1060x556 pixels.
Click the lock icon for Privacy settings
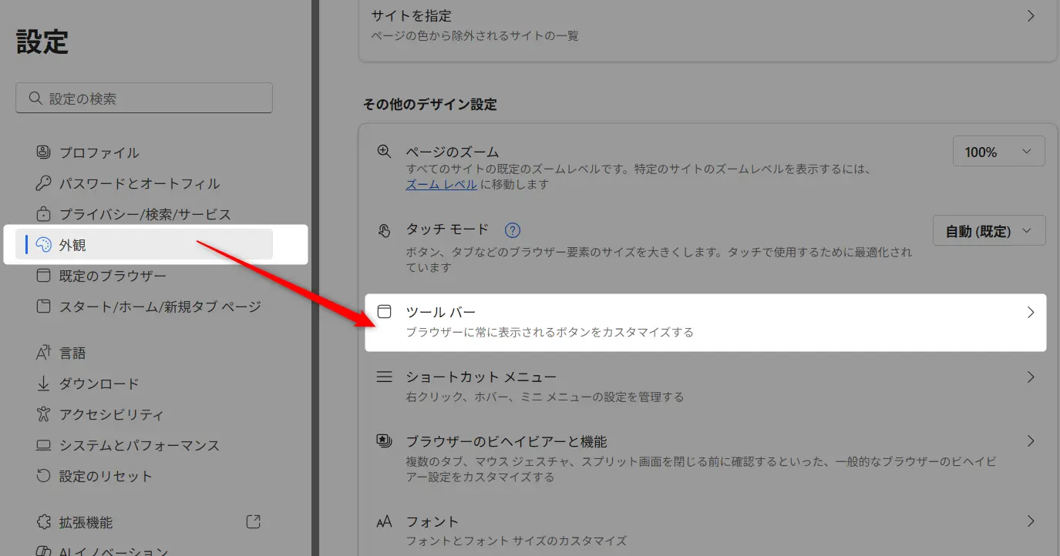pyautogui.click(x=44, y=214)
